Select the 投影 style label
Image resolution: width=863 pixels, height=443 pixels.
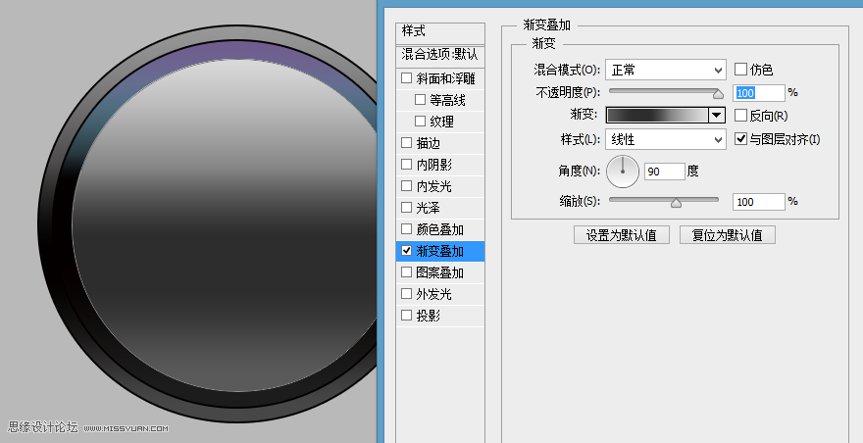pos(429,316)
